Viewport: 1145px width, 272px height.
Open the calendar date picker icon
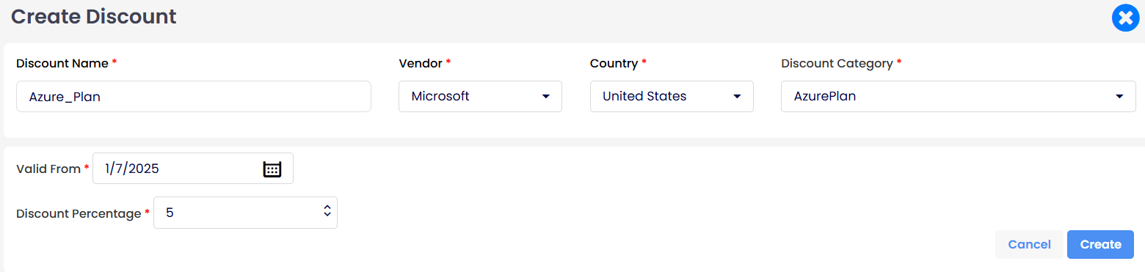pos(272,169)
